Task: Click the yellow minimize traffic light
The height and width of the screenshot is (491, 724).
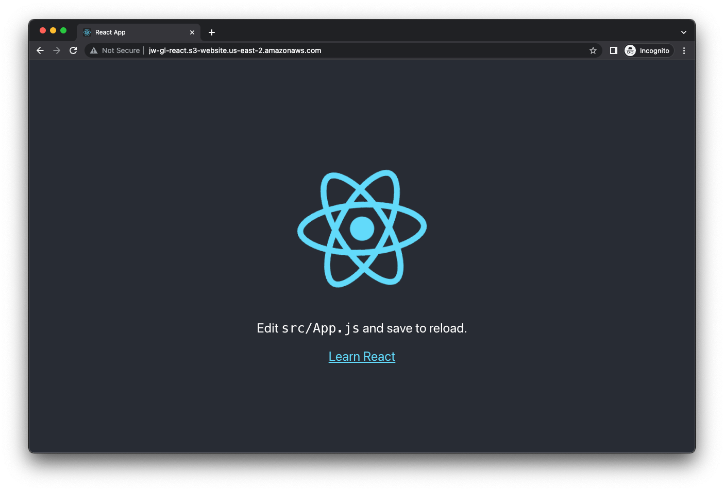Action: click(x=53, y=30)
